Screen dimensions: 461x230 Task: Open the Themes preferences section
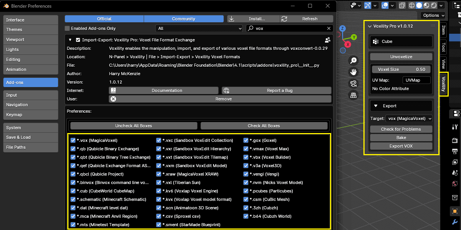31,30
